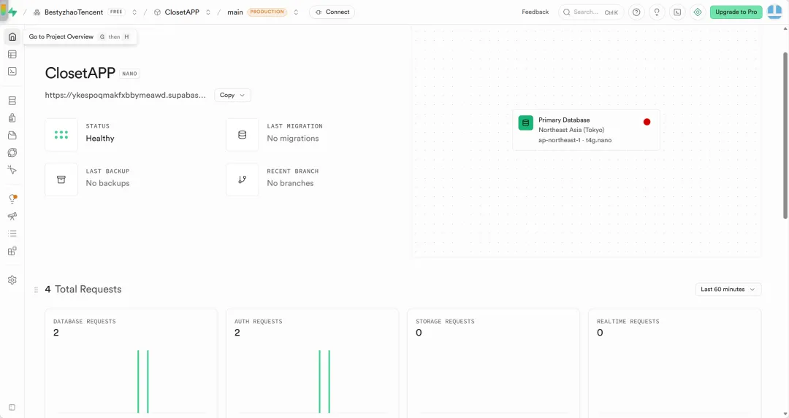Click Upgrade to Pro button
Screen dimensions: 789x418
[736, 12]
